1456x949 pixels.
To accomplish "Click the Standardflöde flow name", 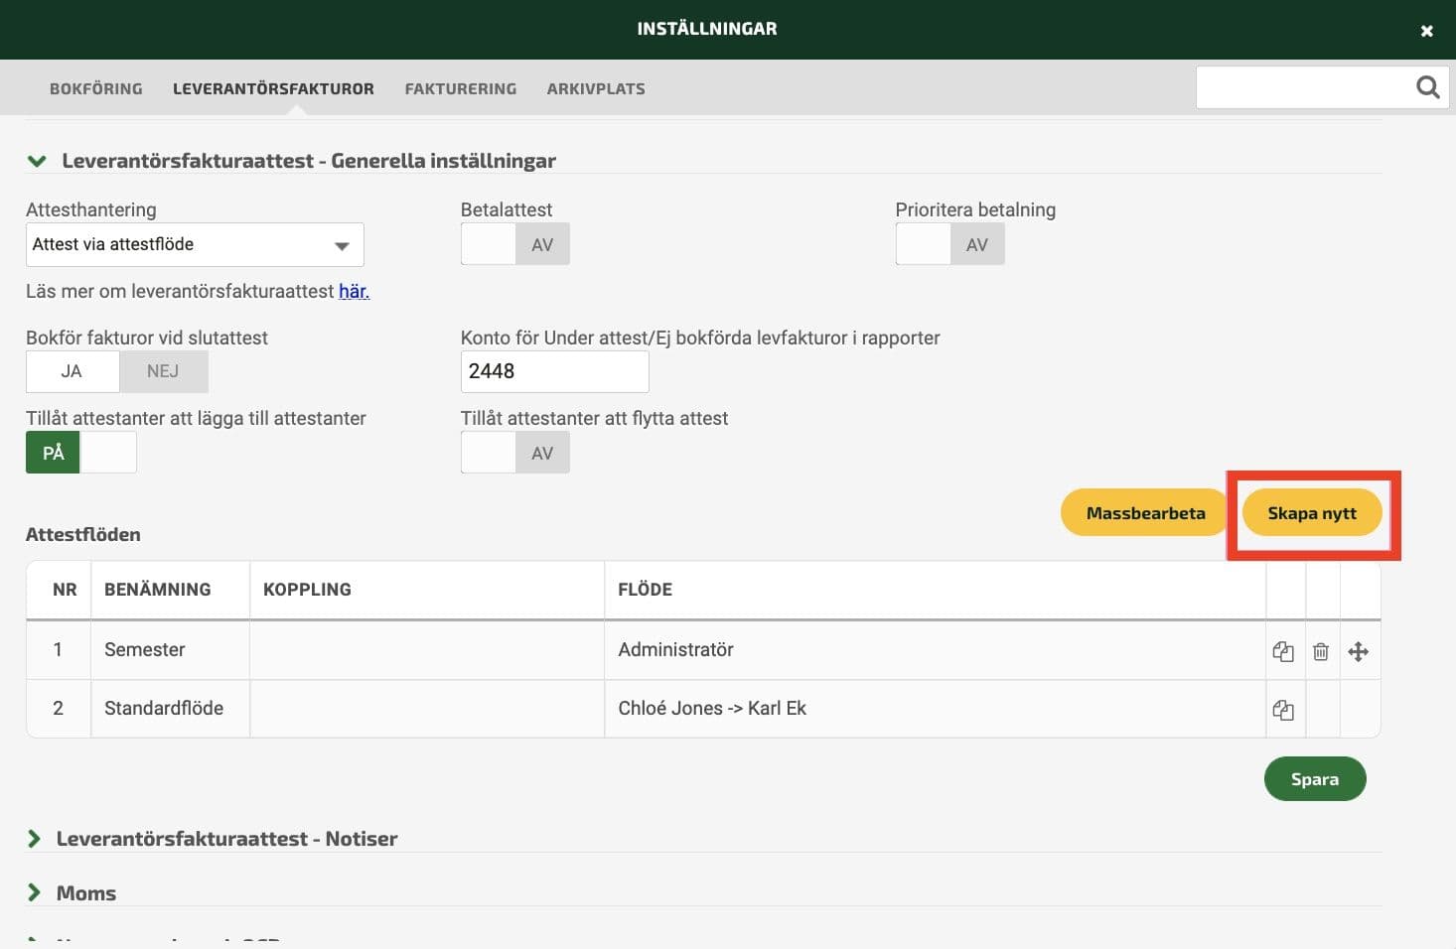I will [x=164, y=708].
